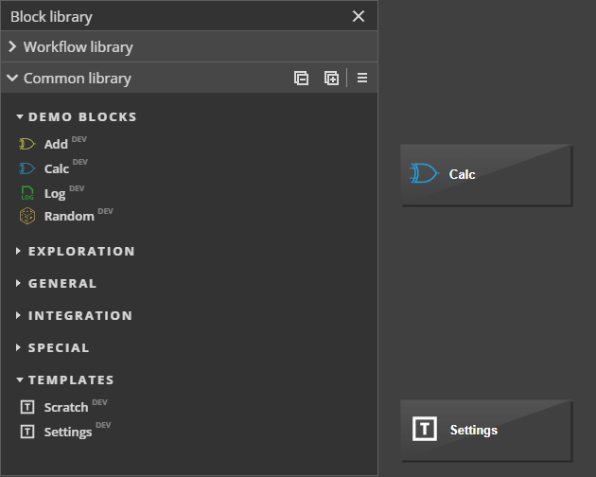Image resolution: width=596 pixels, height=477 pixels.
Task: Select the Calc block on the canvas
Action: click(486, 174)
